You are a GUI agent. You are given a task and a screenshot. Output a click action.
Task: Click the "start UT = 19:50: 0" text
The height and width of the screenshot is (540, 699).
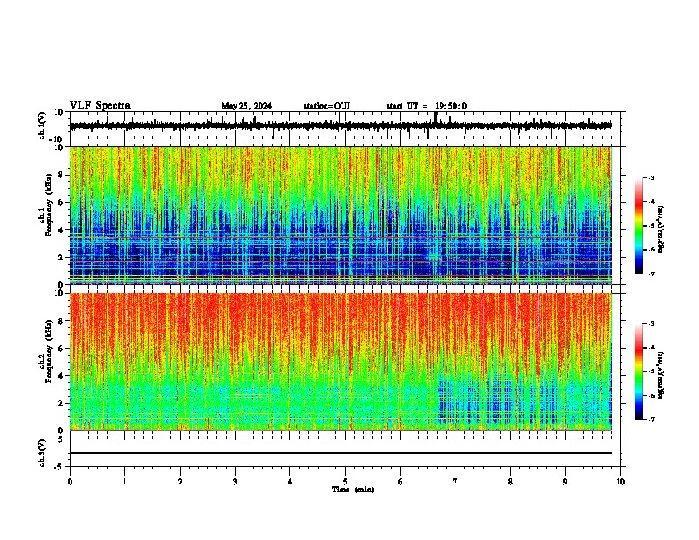426,106
